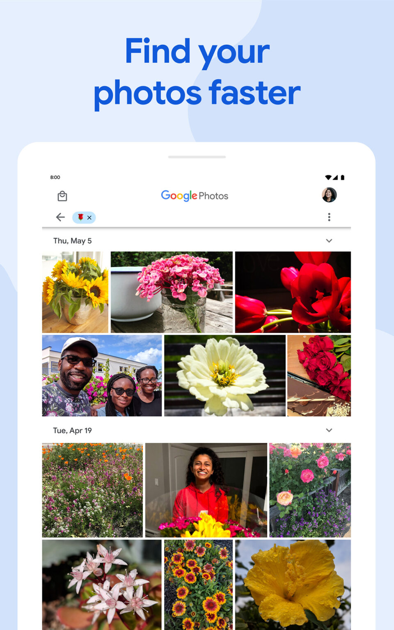Image resolution: width=394 pixels, height=630 pixels.
Task: Remove the rose filter by clicking its X
Action: coord(89,217)
